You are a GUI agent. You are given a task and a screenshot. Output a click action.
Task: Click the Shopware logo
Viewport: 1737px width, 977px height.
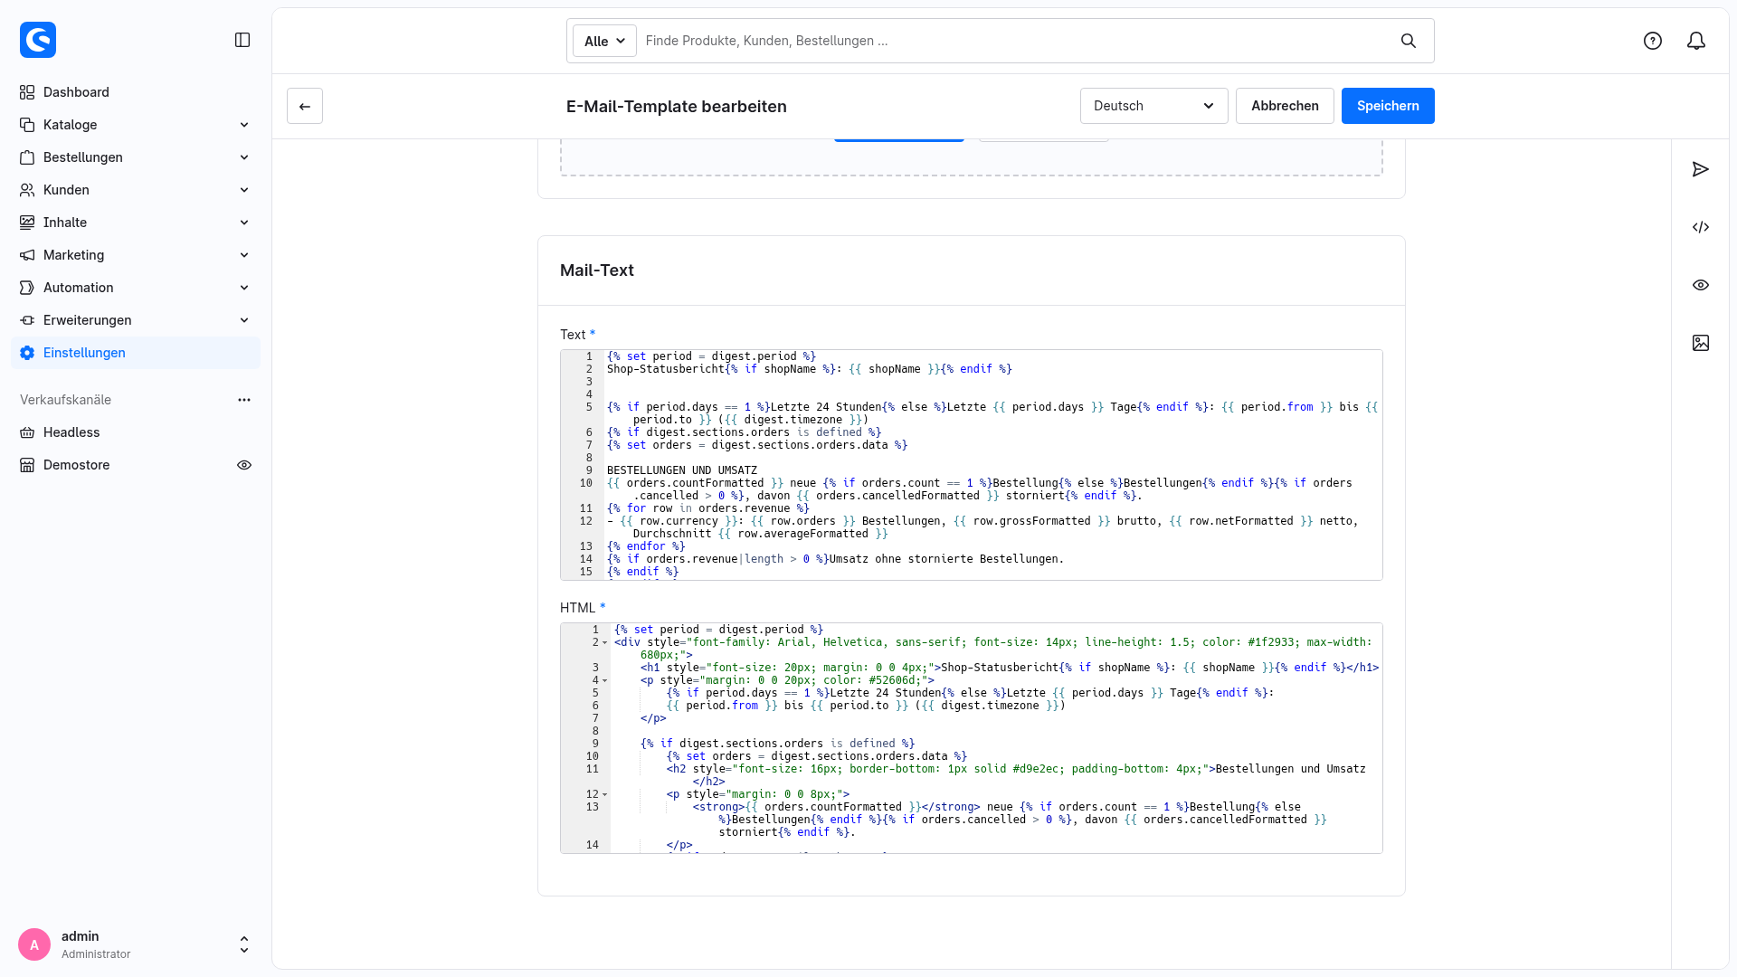pos(38,40)
